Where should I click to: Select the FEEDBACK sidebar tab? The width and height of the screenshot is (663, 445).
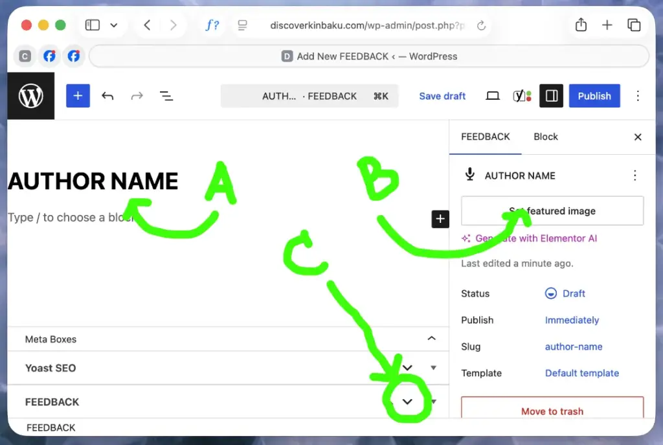point(486,137)
